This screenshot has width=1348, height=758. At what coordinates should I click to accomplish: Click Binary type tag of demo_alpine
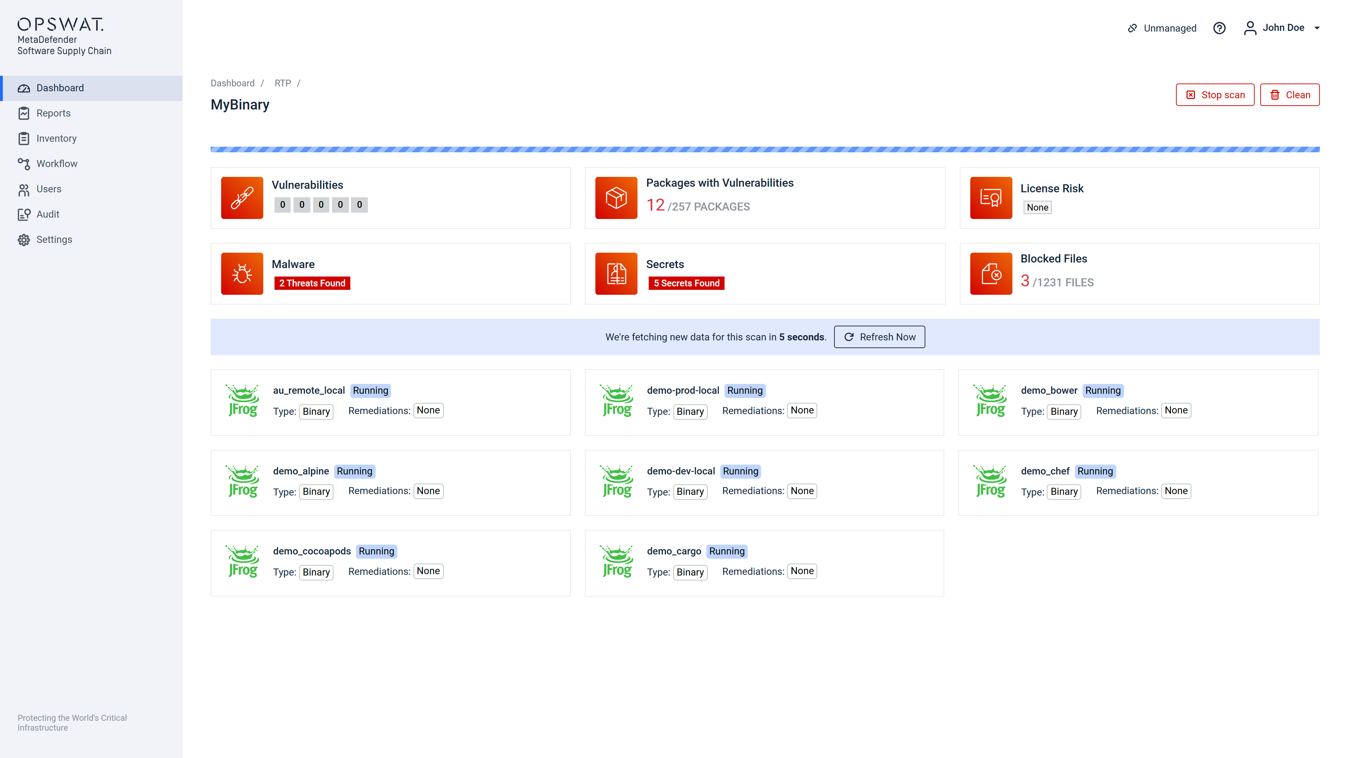316,492
